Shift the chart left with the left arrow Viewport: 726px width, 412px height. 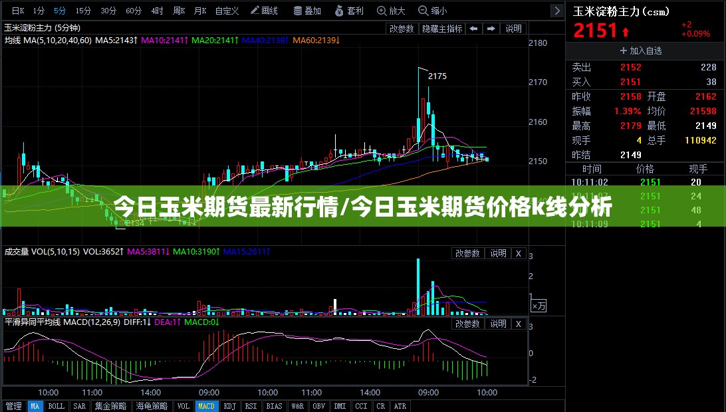(473, 29)
